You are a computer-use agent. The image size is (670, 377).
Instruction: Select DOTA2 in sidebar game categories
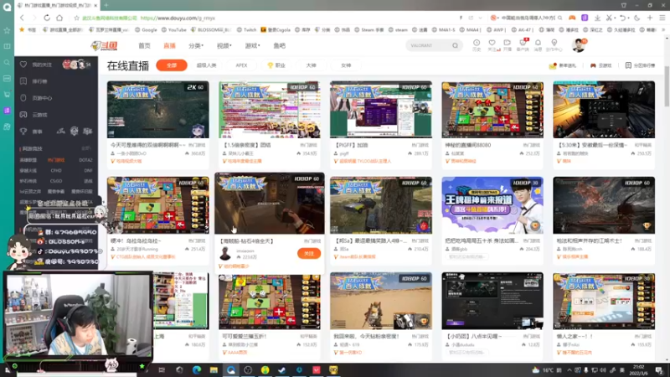tap(85, 160)
